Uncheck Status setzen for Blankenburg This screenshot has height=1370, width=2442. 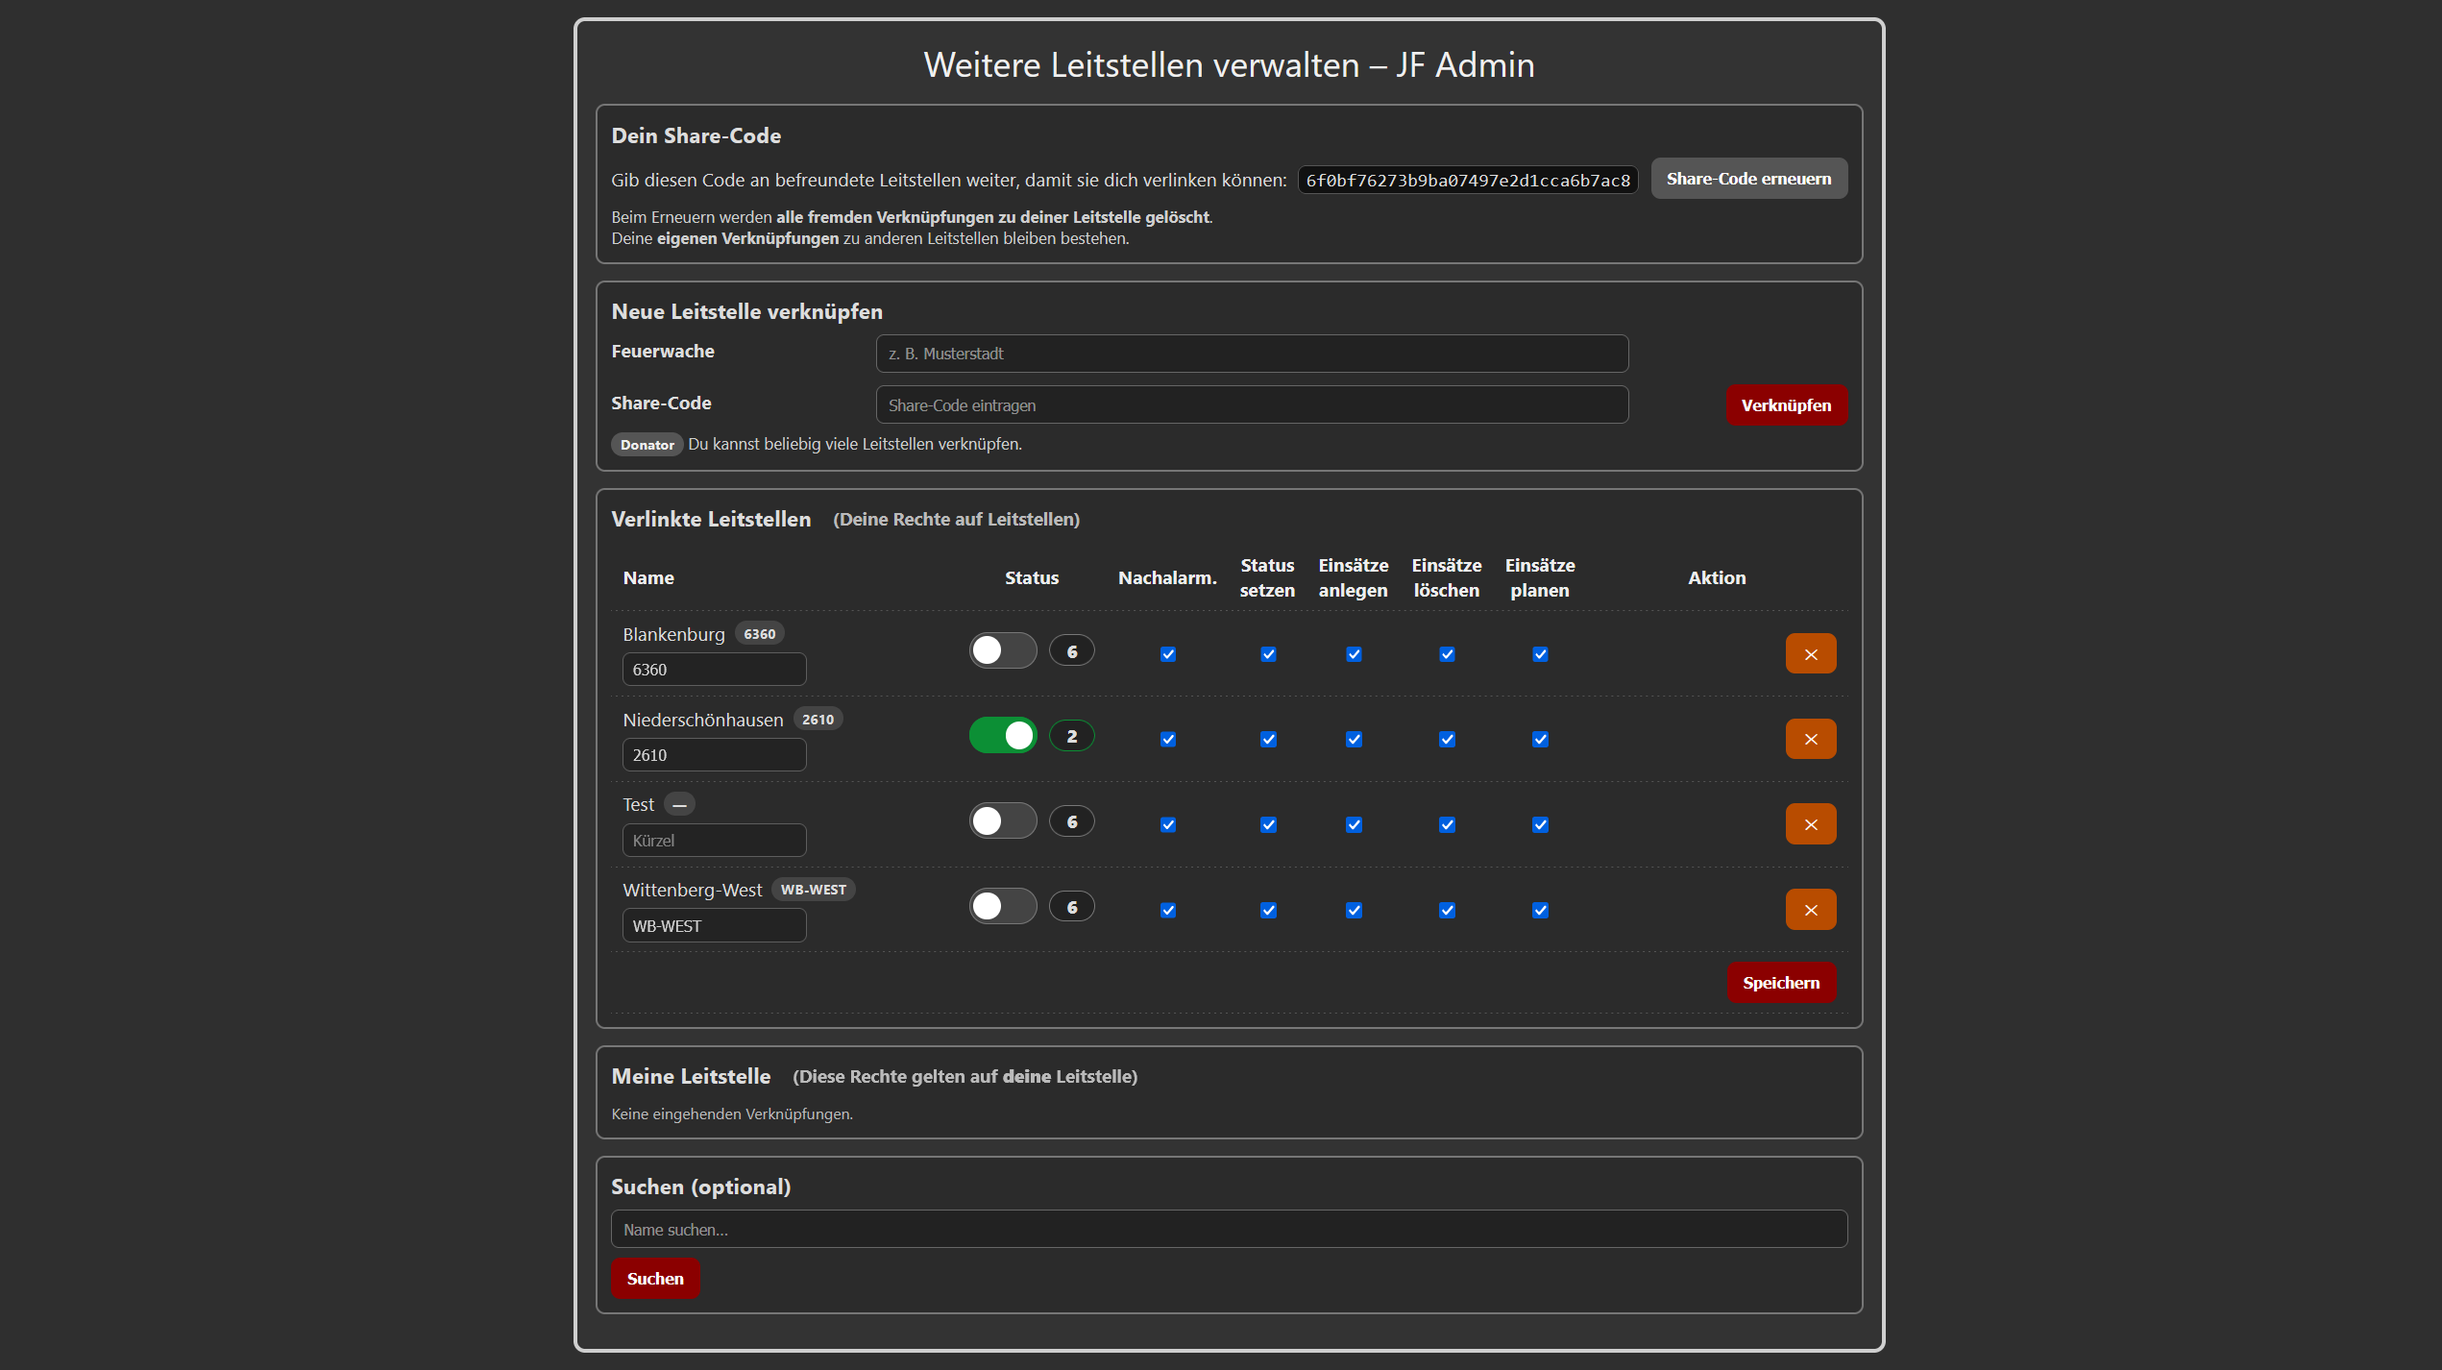coord(1267,654)
